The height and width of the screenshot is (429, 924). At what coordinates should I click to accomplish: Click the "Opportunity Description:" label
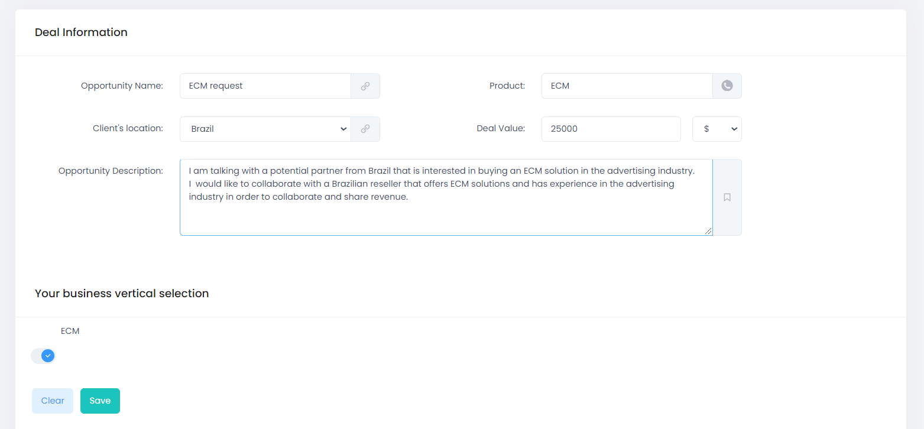pos(111,171)
